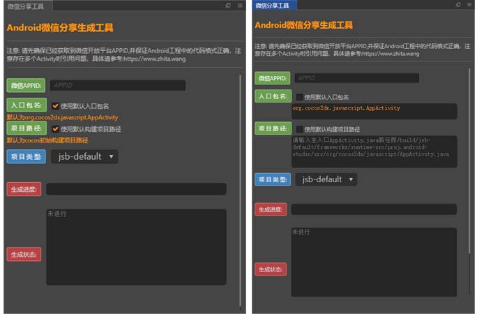Click the package name field containing org.cocos2dx.javascript.AppActivity

374,111
